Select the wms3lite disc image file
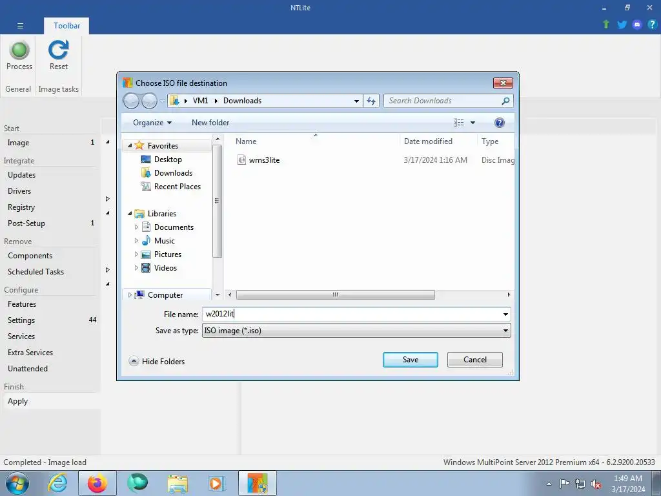This screenshot has height=496, width=661. pyautogui.click(x=264, y=160)
